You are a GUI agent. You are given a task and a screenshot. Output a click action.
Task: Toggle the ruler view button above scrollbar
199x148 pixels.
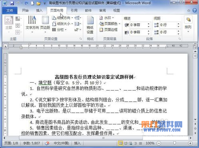(195, 47)
